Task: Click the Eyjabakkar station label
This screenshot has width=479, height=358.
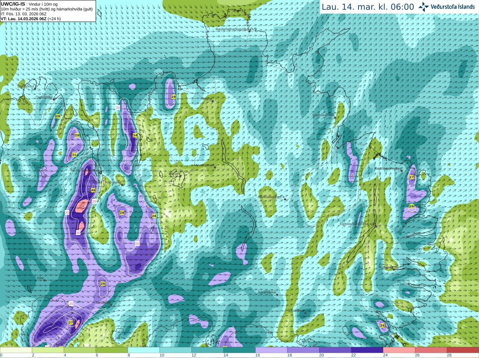Action: coord(296,311)
